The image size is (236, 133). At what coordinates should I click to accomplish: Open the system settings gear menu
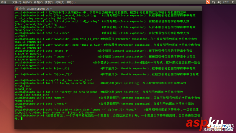[233, 2]
